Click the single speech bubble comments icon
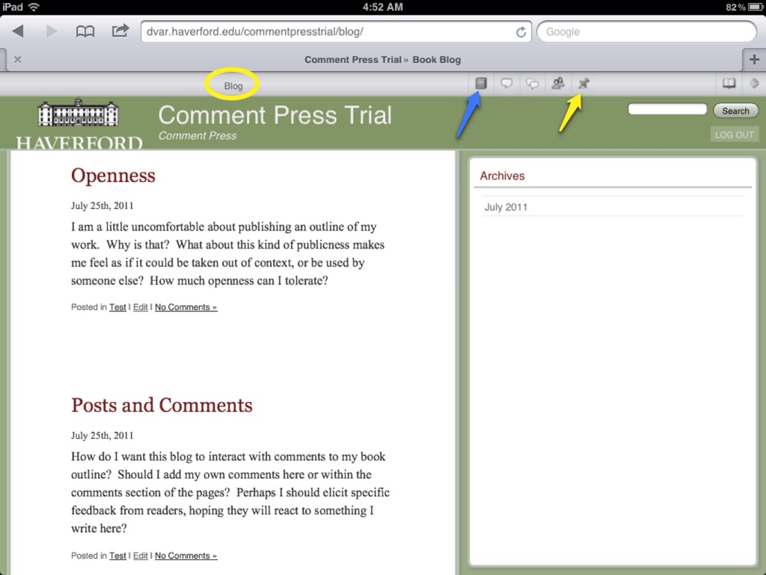 [x=506, y=83]
